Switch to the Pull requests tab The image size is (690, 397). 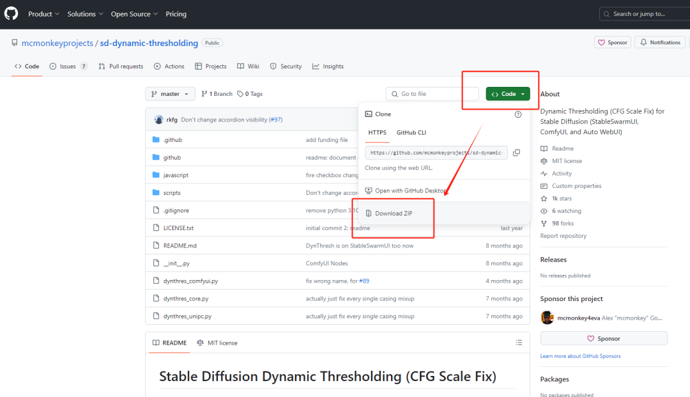click(x=121, y=66)
